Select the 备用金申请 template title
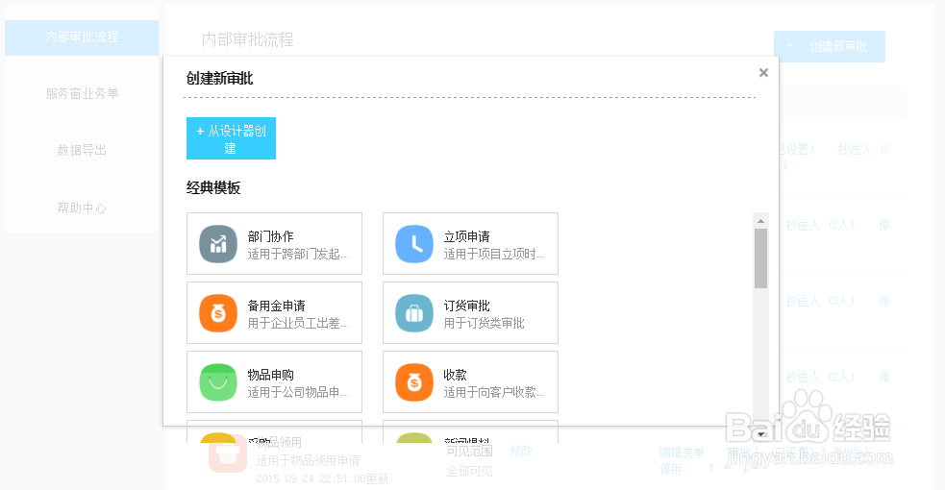Image resolution: width=945 pixels, height=490 pixels. (277, 306)
